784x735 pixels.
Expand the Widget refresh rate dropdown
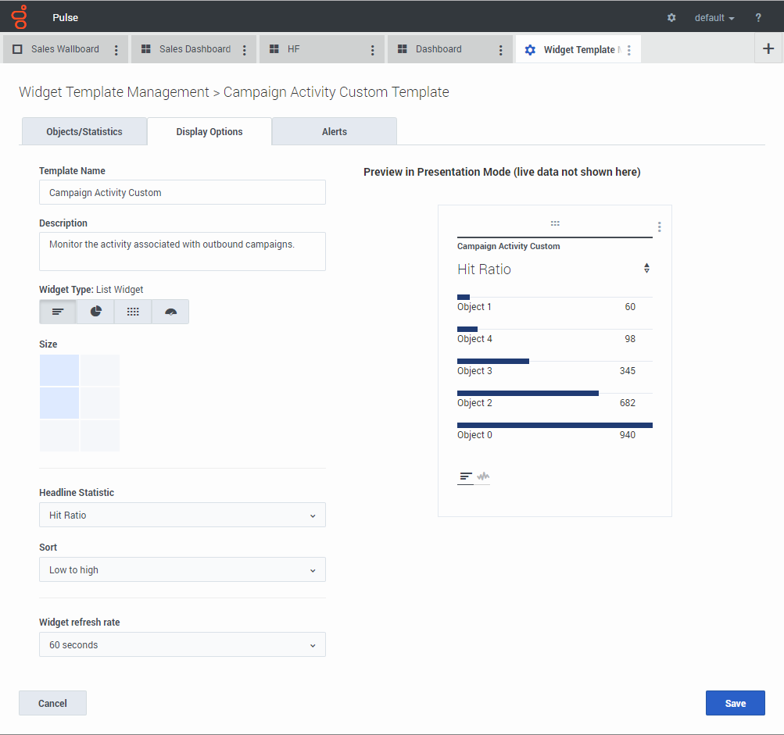[x=182, y=645]
